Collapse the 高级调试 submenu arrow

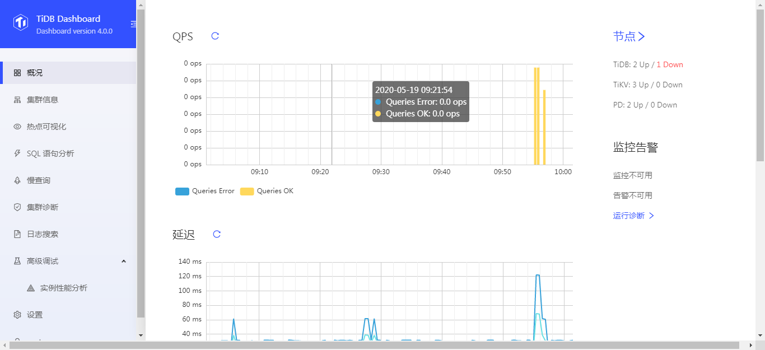coord(124,261)
